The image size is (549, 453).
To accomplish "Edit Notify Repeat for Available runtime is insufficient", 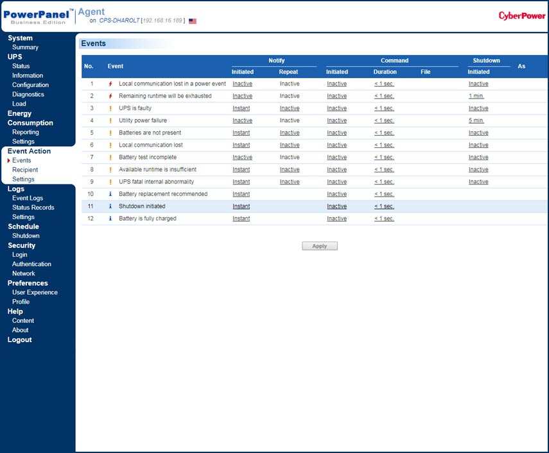I will pos(290,169).
